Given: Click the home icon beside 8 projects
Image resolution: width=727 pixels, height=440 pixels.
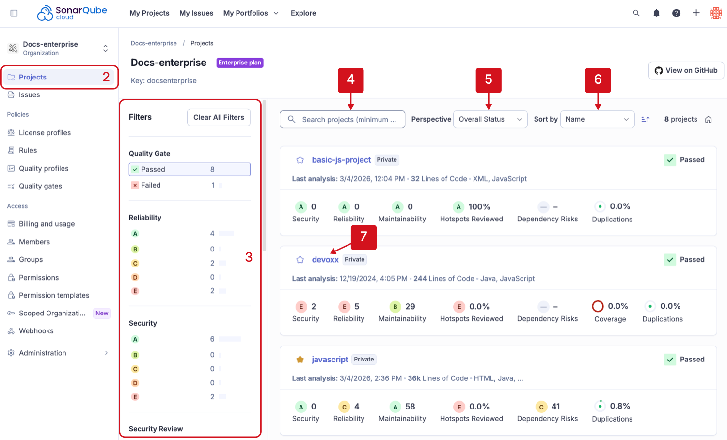Looking at the screenshot, I should (709, 120).
